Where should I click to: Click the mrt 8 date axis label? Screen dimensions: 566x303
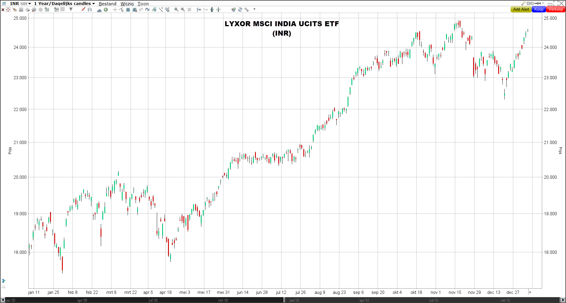[x=111, y=292]
